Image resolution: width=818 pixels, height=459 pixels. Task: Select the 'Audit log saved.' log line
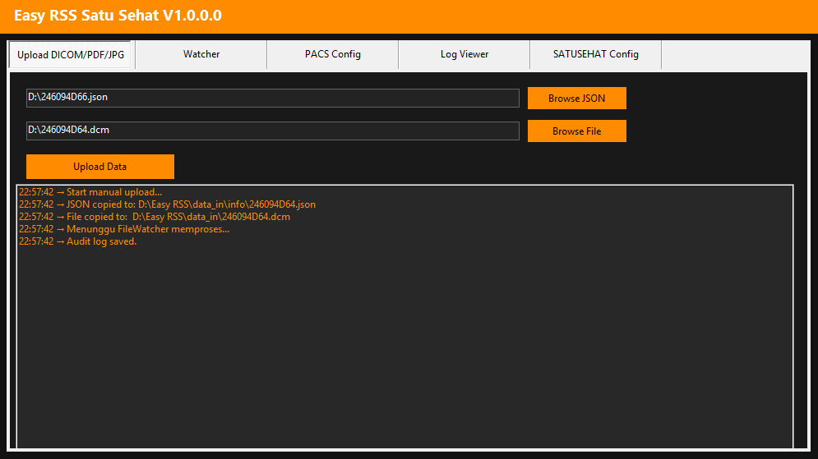tap(78, 241)
